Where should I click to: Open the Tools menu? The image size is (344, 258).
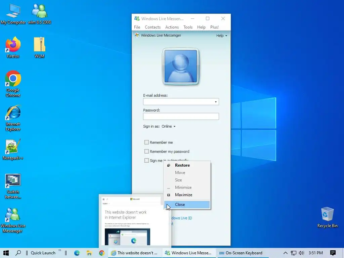click(x=188, y=27)
